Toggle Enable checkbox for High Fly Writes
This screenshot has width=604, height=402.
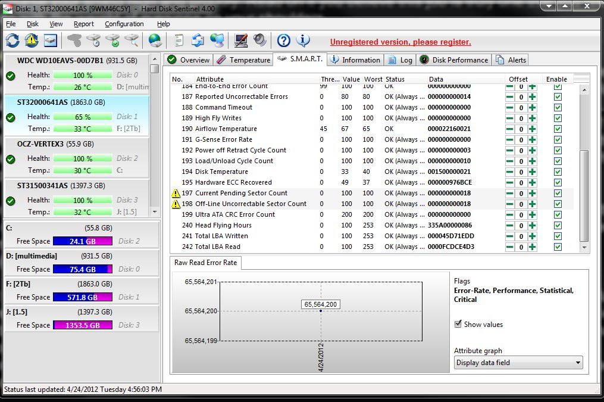tap(558, 119)
